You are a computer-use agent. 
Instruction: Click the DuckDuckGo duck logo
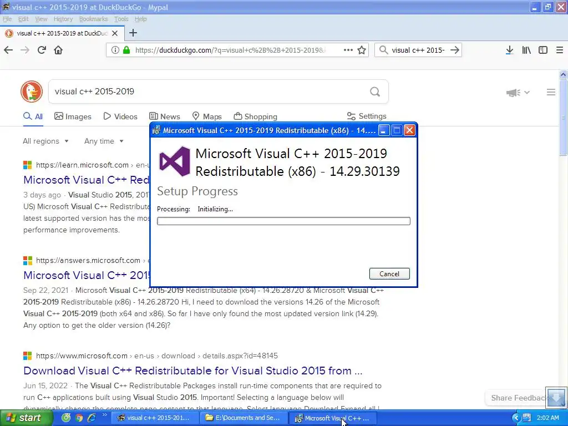[x=32, y=92]
